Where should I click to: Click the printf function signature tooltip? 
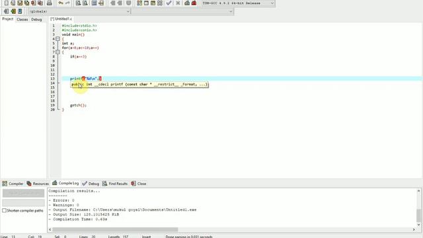click(x=139, y=85)
